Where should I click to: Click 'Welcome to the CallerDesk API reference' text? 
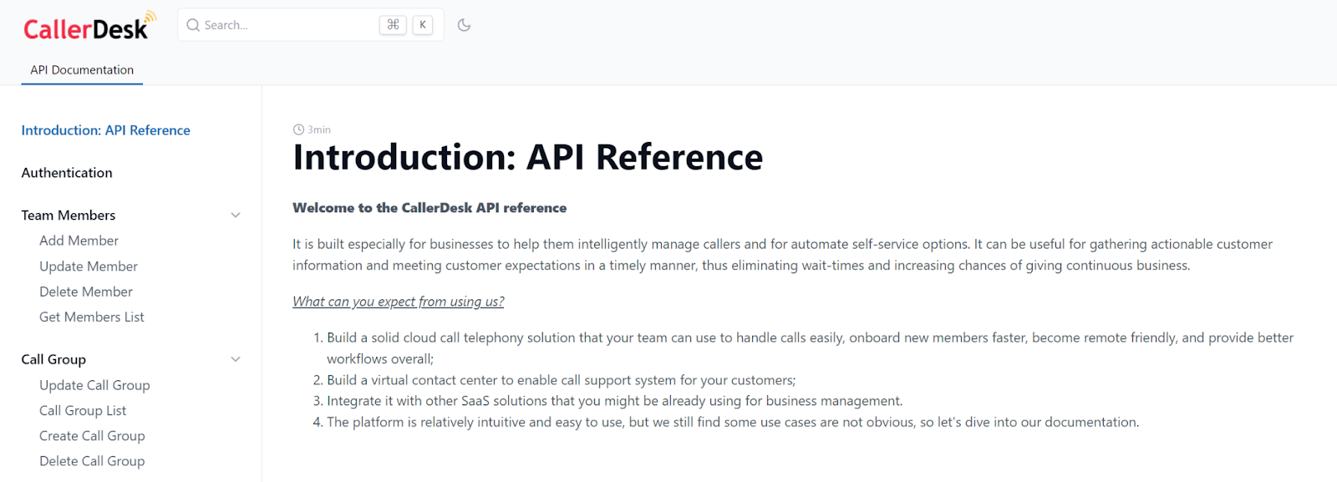[430, 208]
